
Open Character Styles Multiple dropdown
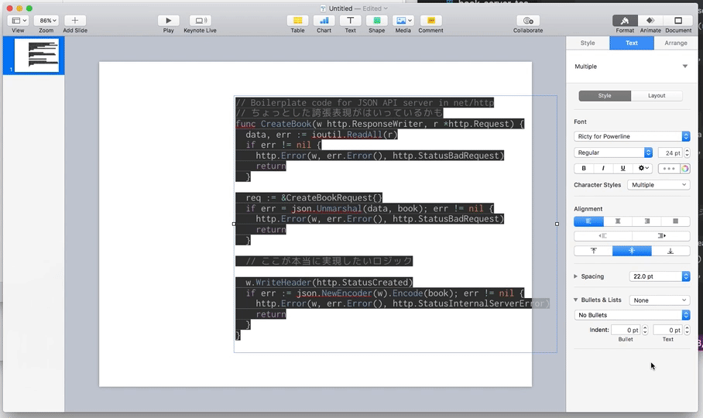(658, 185)
